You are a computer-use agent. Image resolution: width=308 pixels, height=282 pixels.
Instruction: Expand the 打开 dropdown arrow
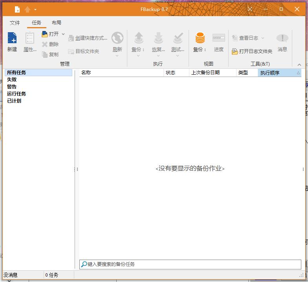[63, 34]
